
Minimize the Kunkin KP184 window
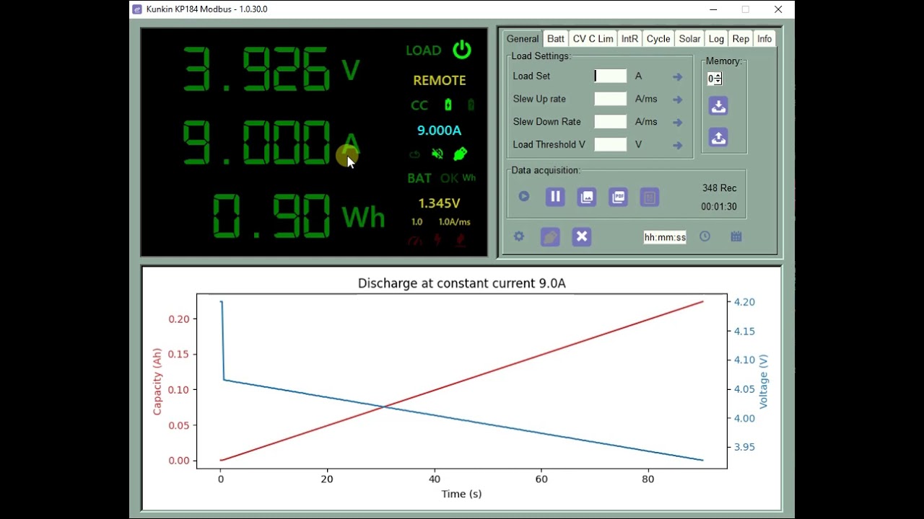713,9
